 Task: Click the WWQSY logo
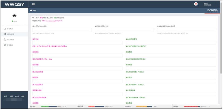[x=14, y=4]
